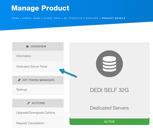
Task: Click the green ACTIVE status bar
Action: tap(110, 122)
